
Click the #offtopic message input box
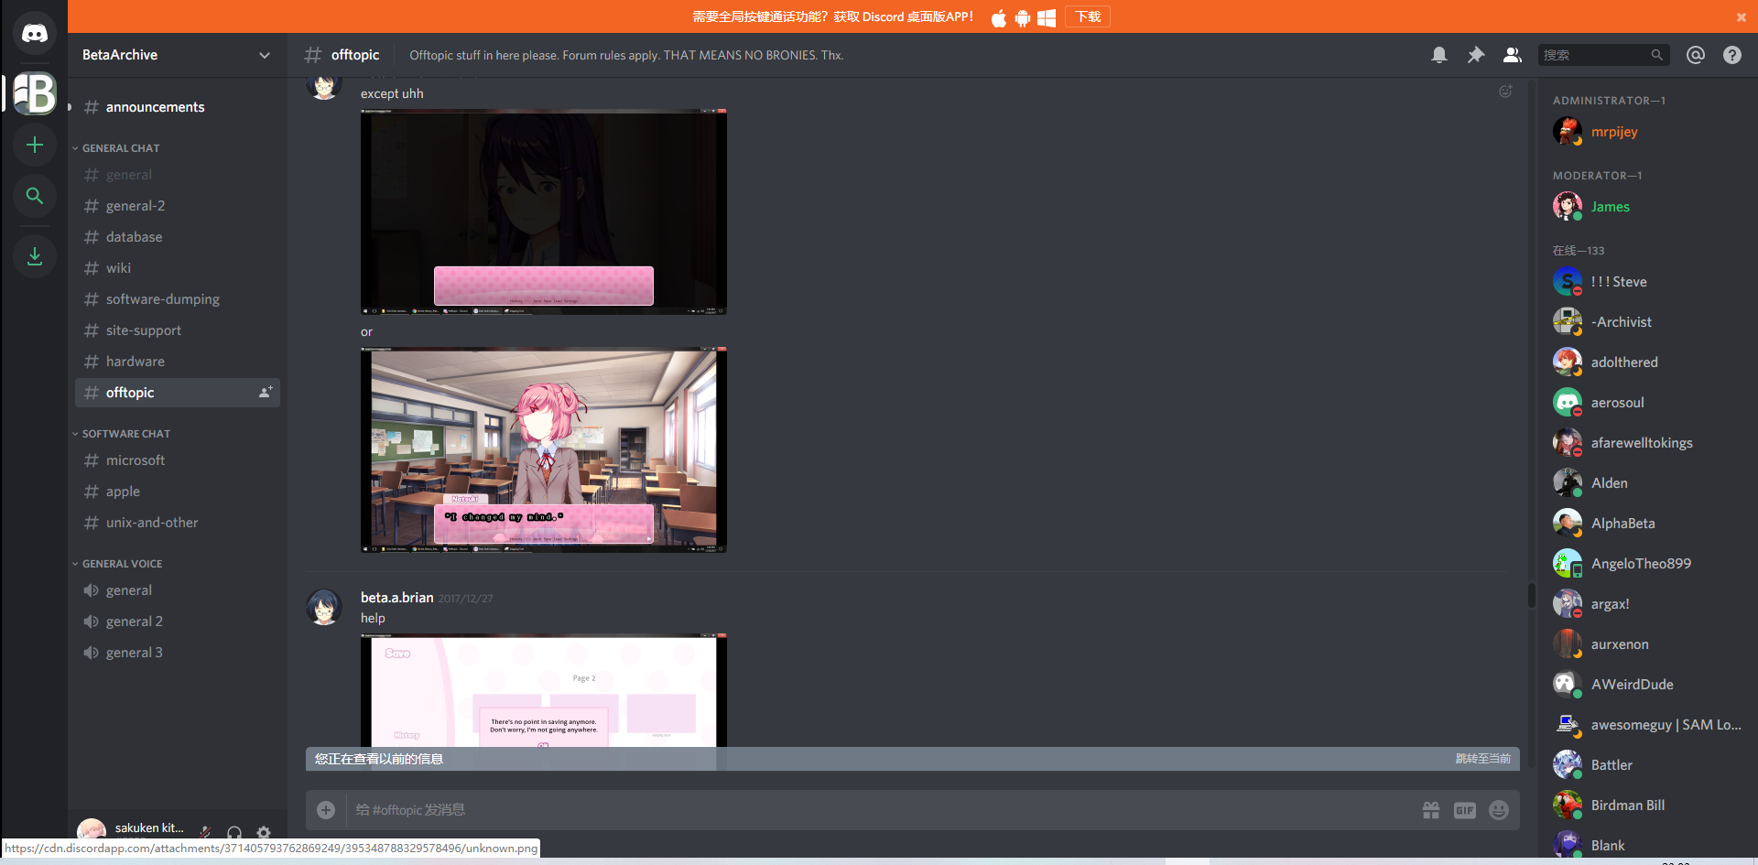(x=879, y=810)
